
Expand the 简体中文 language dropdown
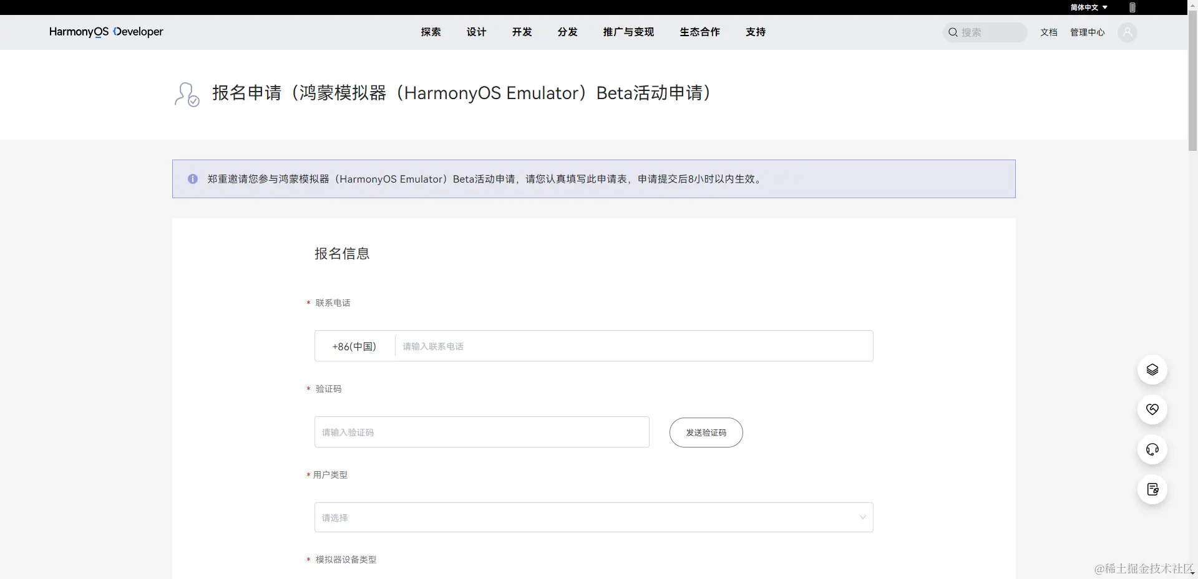coord(1089,7)
